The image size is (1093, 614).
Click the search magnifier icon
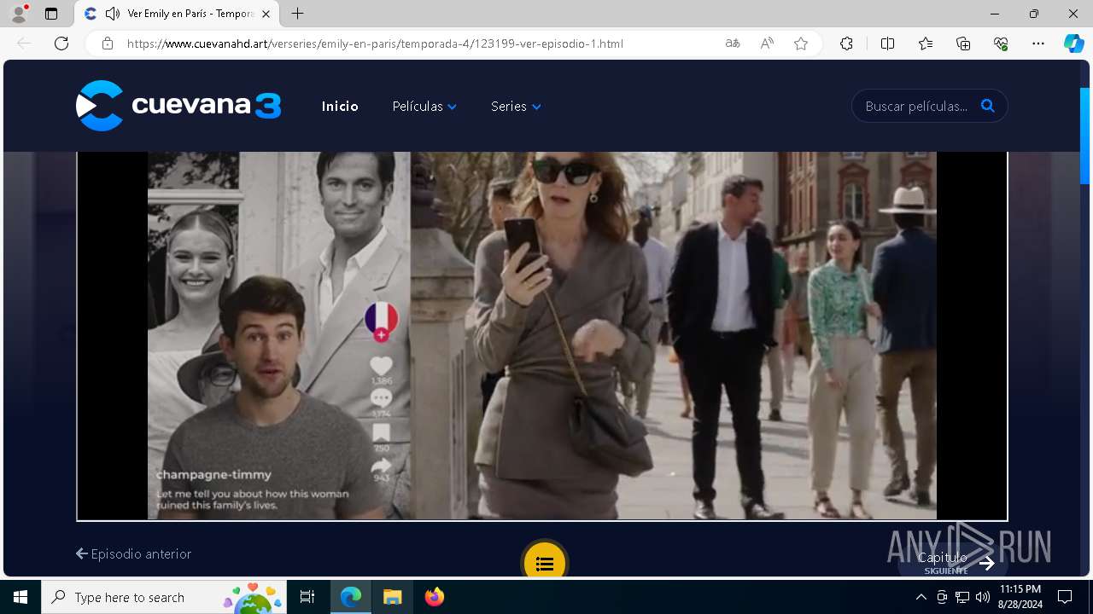pyautogui.click(x=988, y=106)
